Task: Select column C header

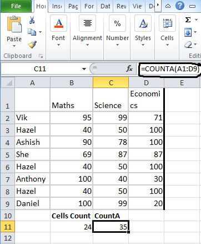Action: [110, 82]
